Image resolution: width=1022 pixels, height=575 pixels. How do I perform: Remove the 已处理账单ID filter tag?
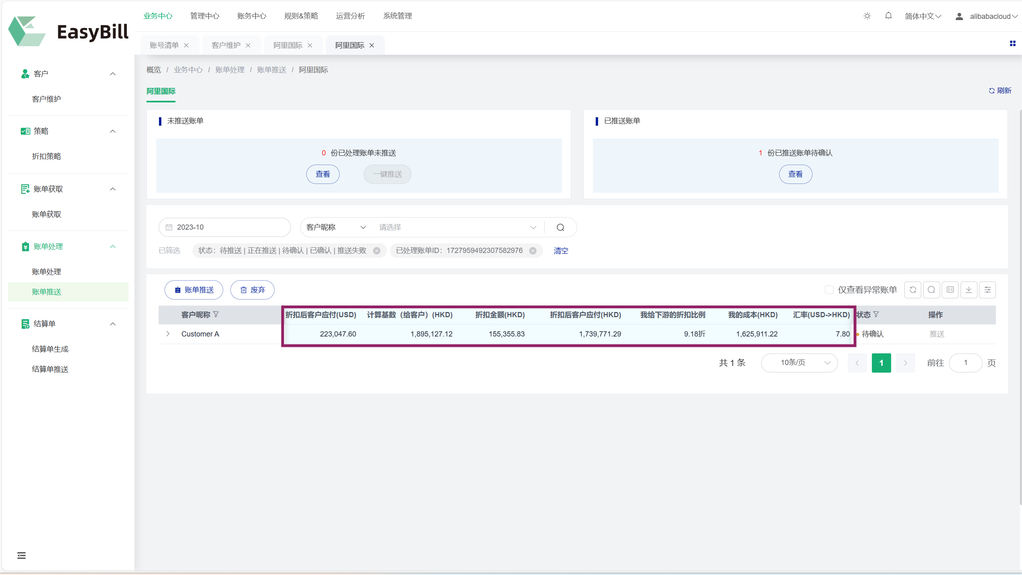(533, 251)
